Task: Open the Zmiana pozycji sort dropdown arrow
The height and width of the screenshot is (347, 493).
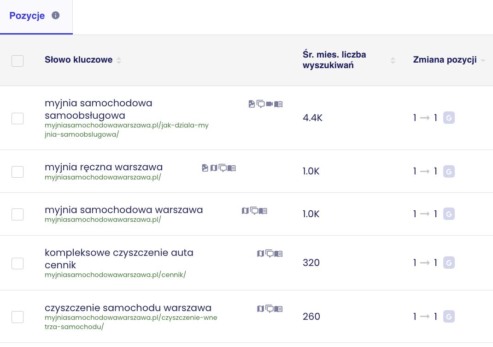Action: tap(483, 60)
